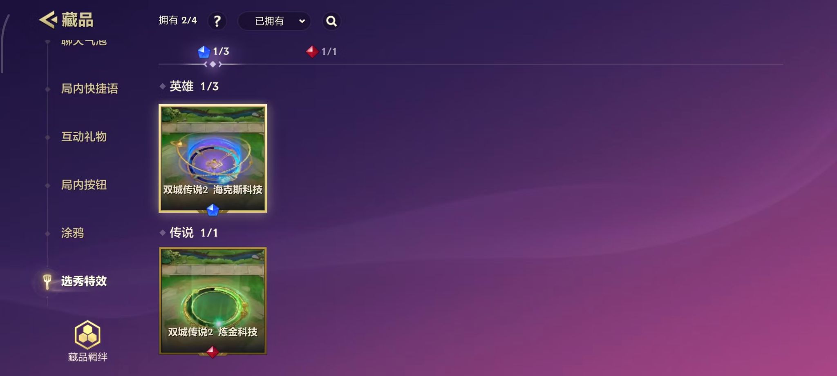The width and height of the screenshot is (837, 376).
Task: Click blue gem badge under 海克斯科技 card
Action: pos(213,210)
